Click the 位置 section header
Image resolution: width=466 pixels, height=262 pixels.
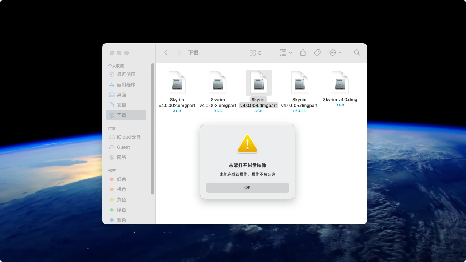pos(112,128)
